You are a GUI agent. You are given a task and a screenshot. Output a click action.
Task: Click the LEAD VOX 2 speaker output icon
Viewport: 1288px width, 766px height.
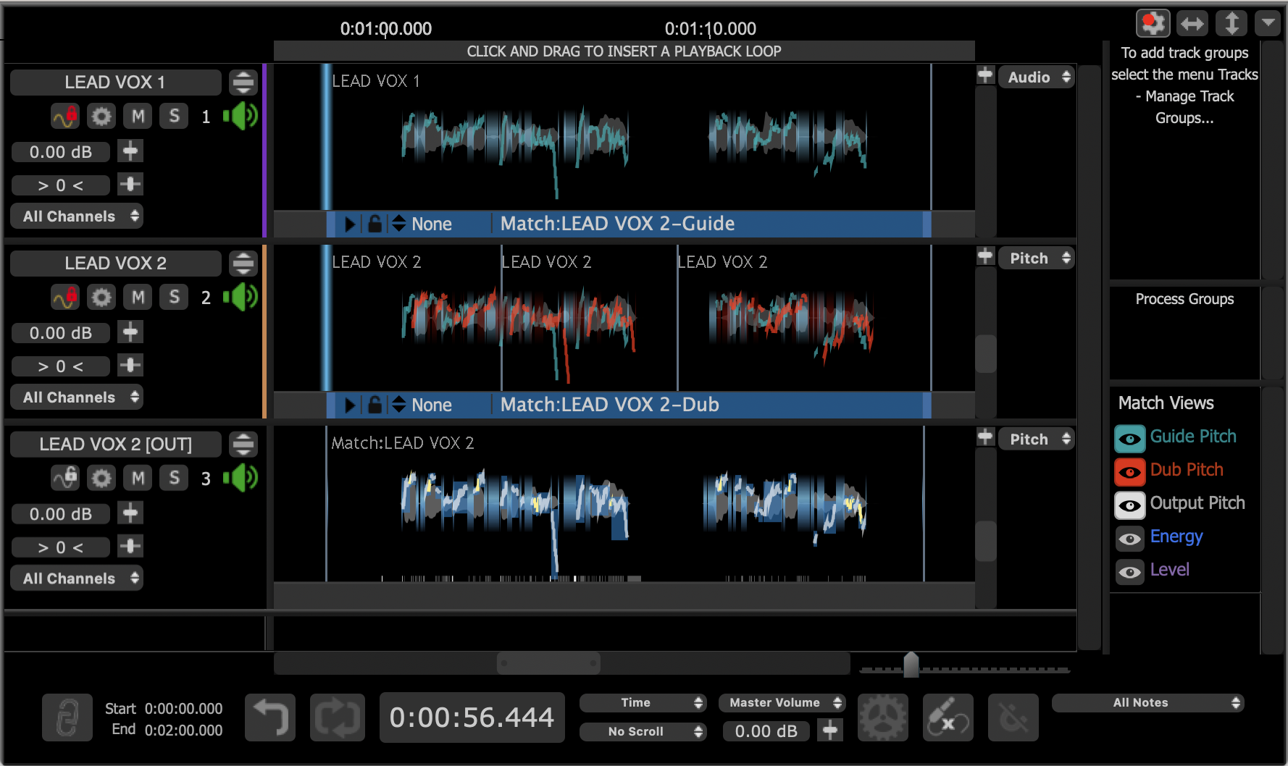[241, 297]
